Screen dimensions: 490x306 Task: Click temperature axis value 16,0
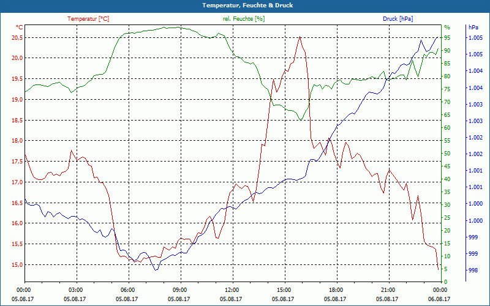(x=17, y=223)
